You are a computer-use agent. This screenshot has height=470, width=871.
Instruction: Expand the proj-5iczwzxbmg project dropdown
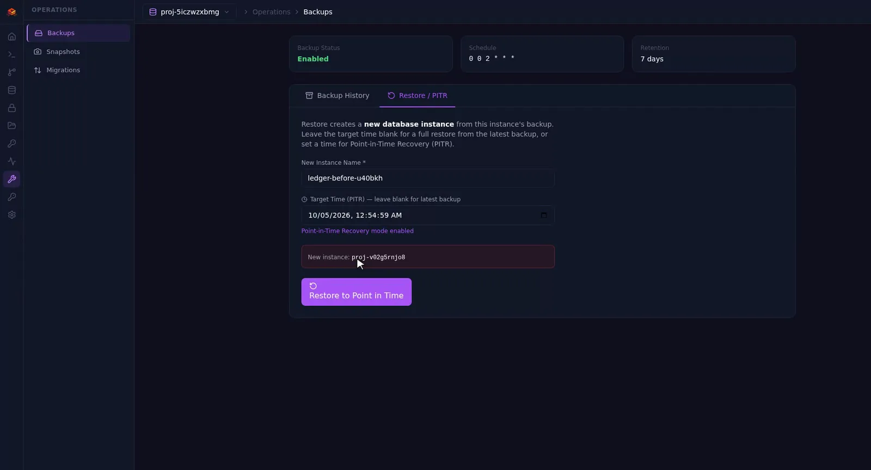coord(189,12)
